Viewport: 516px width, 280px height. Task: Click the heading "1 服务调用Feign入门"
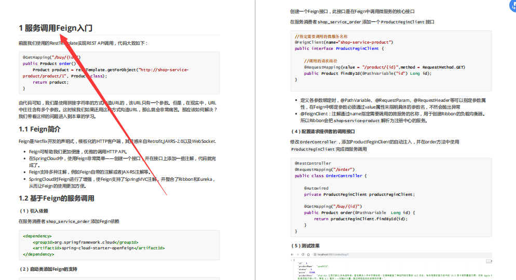click(x=56, y=28)
